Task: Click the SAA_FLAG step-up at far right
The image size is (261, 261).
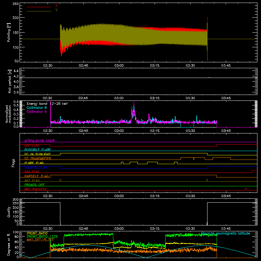Action: 252,172
